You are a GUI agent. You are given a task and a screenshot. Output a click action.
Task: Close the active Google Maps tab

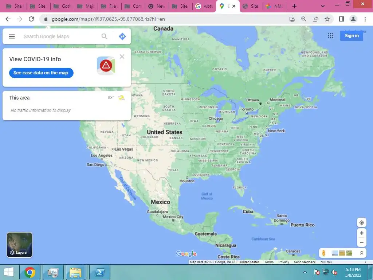coord(234,6)
